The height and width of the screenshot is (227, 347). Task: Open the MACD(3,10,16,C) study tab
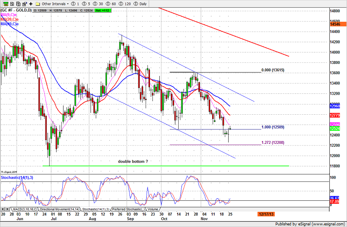(25, 209)
